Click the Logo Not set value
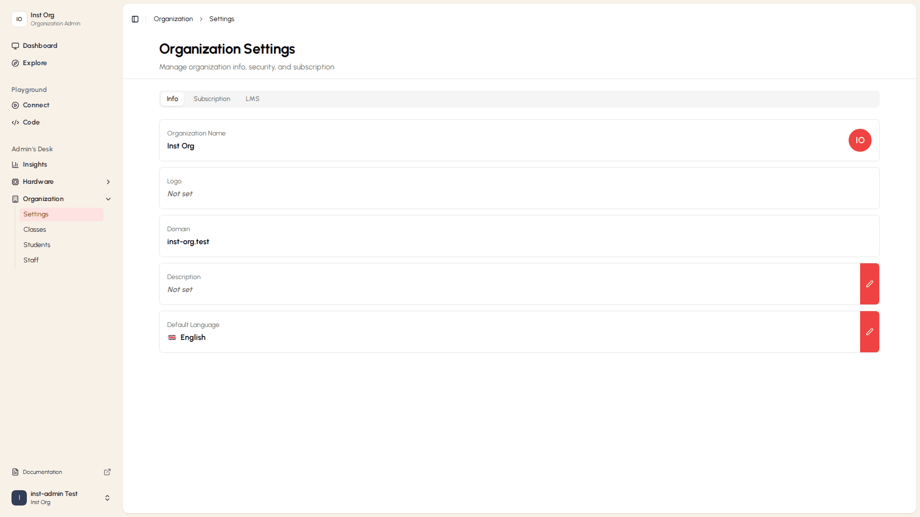920x517 pixels. pyautogui.click(x=180, y=194)
